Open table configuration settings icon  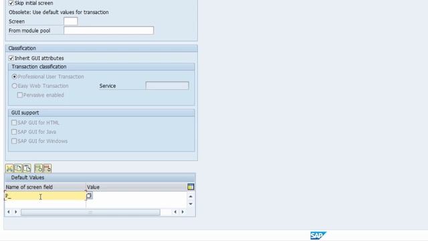point(191,187)
